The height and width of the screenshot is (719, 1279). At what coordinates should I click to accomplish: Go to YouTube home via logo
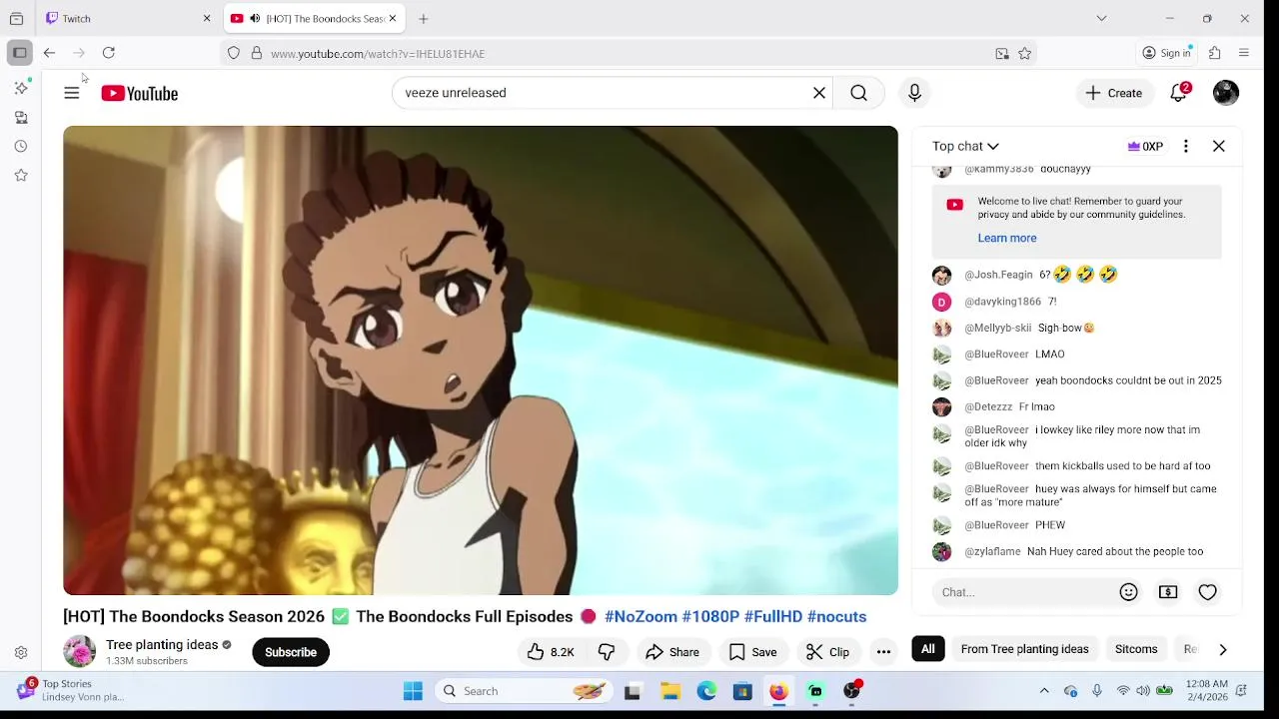click(139, 93)
